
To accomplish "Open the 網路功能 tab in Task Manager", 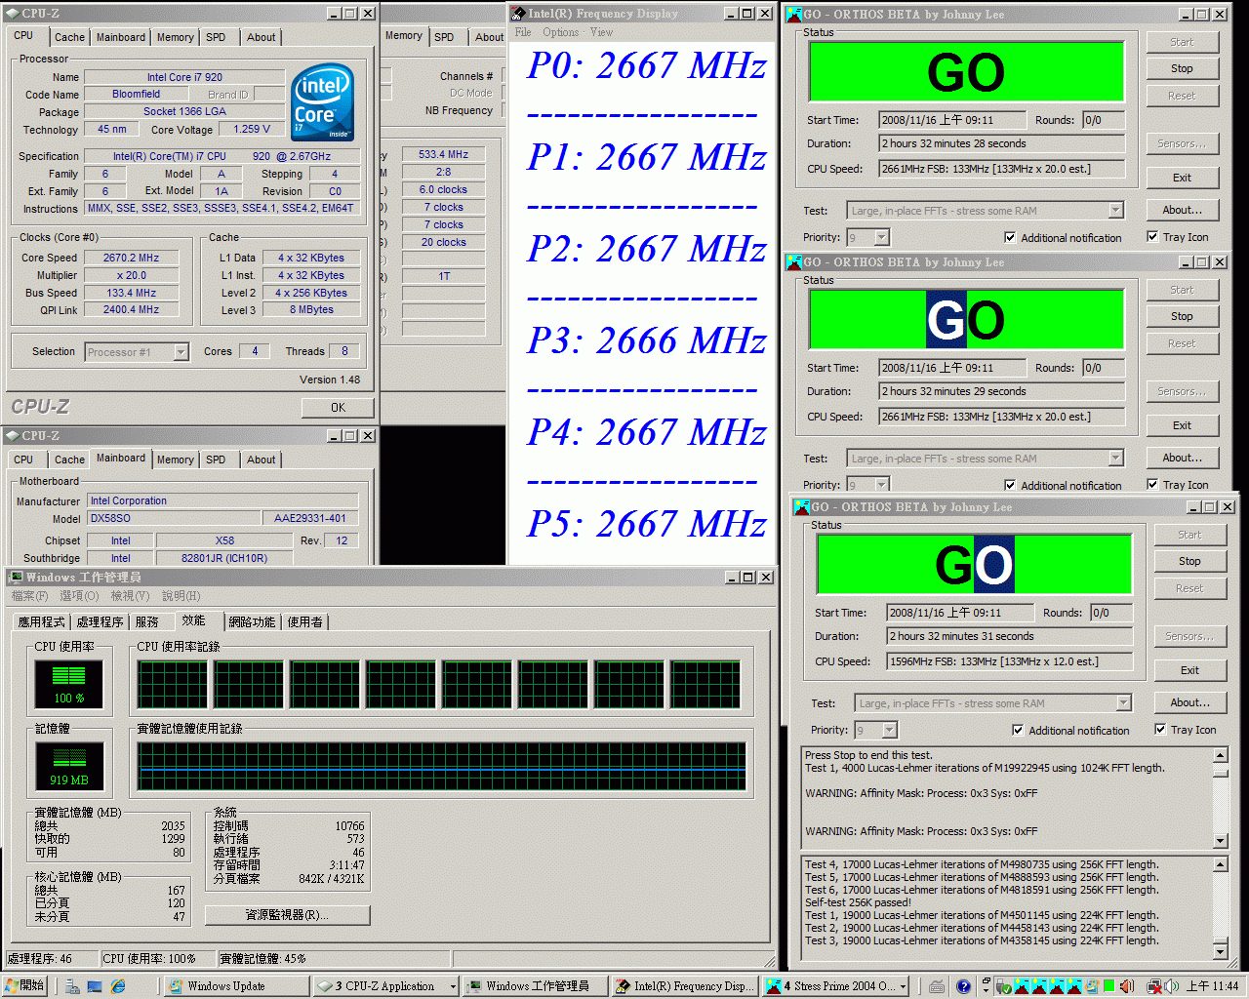I will point(252,621).
